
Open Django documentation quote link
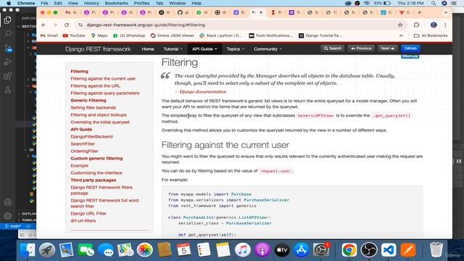click(203, 92)
